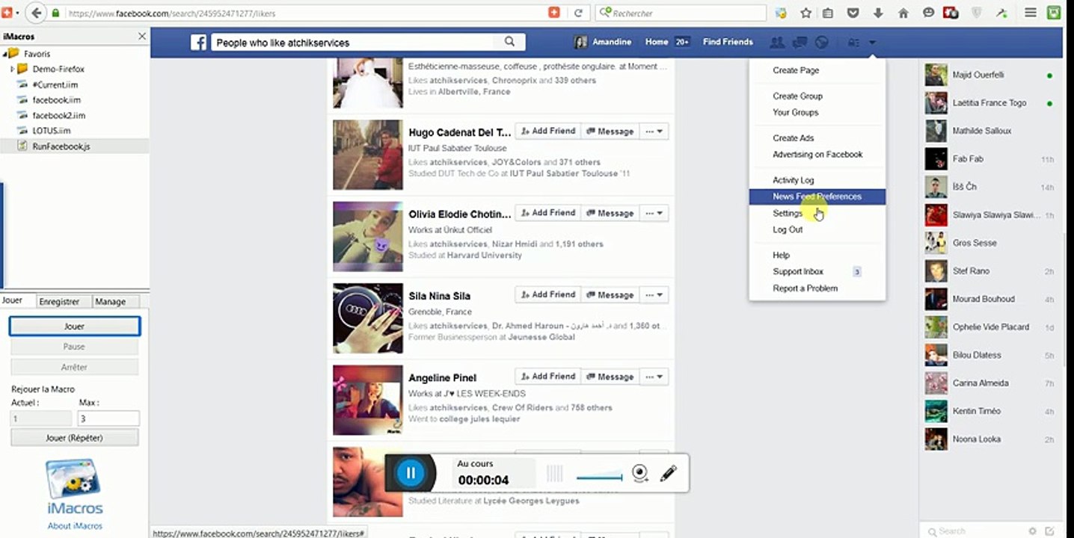The width and height of the screenshot is (1074, 538).
Task: Open the friend requests icon
Action: (777, 43)
